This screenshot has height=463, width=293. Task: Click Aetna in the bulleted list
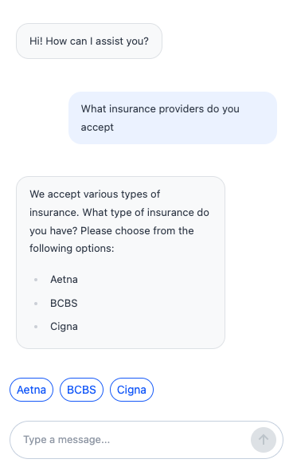coord(64,280)
